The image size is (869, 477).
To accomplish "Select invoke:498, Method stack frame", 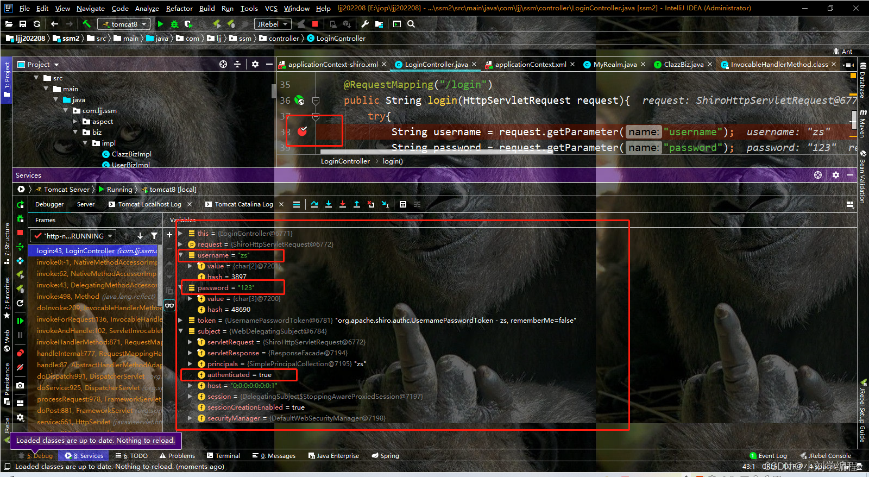I will (96, 296).
